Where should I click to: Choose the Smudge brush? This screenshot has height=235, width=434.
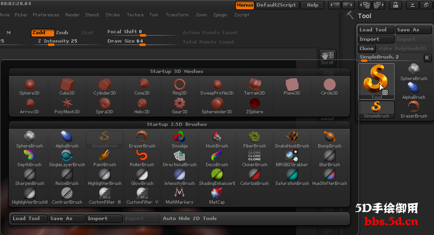click(180, 140)
